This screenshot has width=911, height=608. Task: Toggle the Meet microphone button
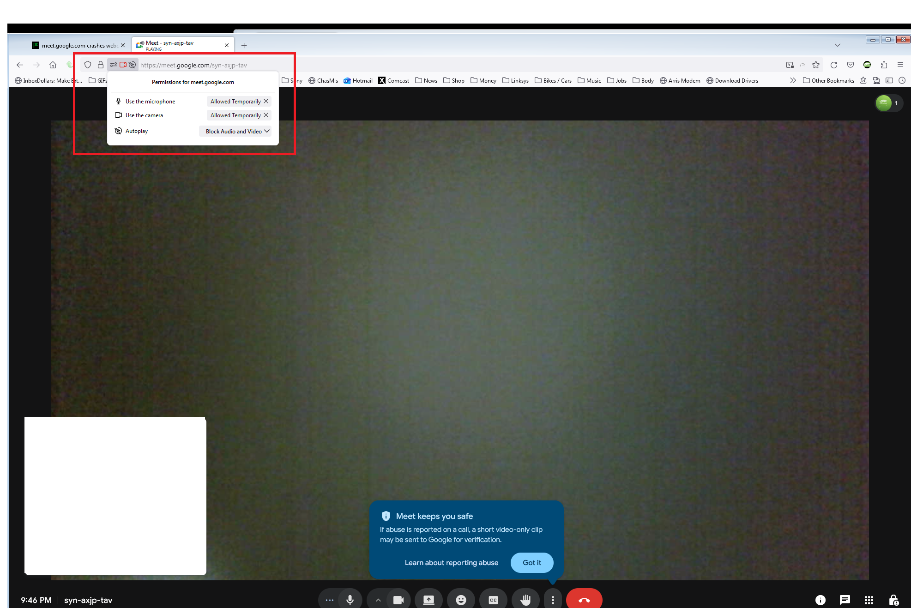point(350,599)
